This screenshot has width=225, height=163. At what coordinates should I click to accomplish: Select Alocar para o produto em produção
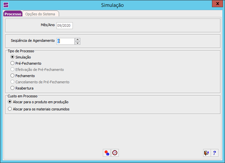pyautogui.click(x=10, y=102)
